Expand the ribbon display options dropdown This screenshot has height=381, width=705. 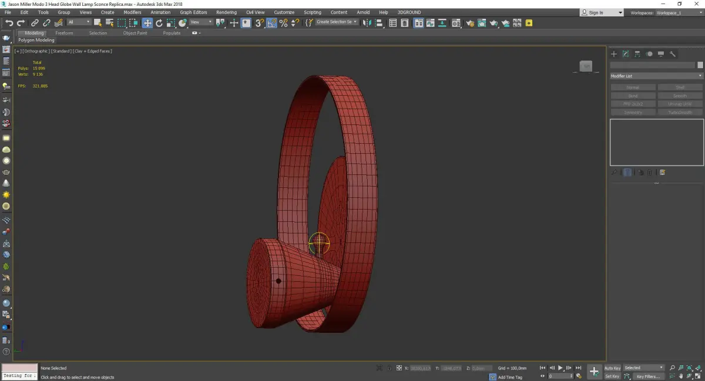point(196,33)
